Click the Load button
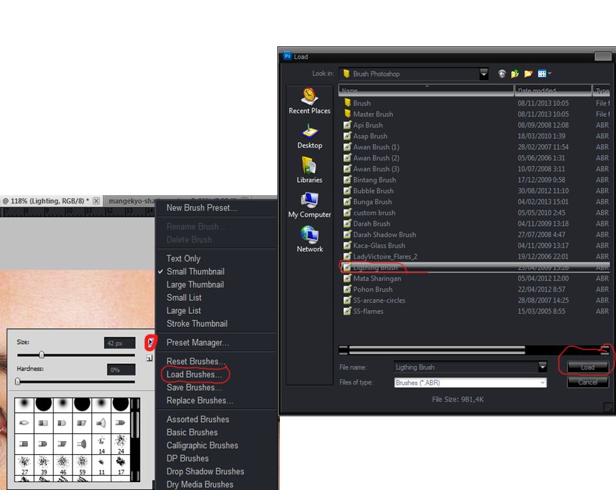The width and height of the screenshot is (616, 490). coord(588,367)
